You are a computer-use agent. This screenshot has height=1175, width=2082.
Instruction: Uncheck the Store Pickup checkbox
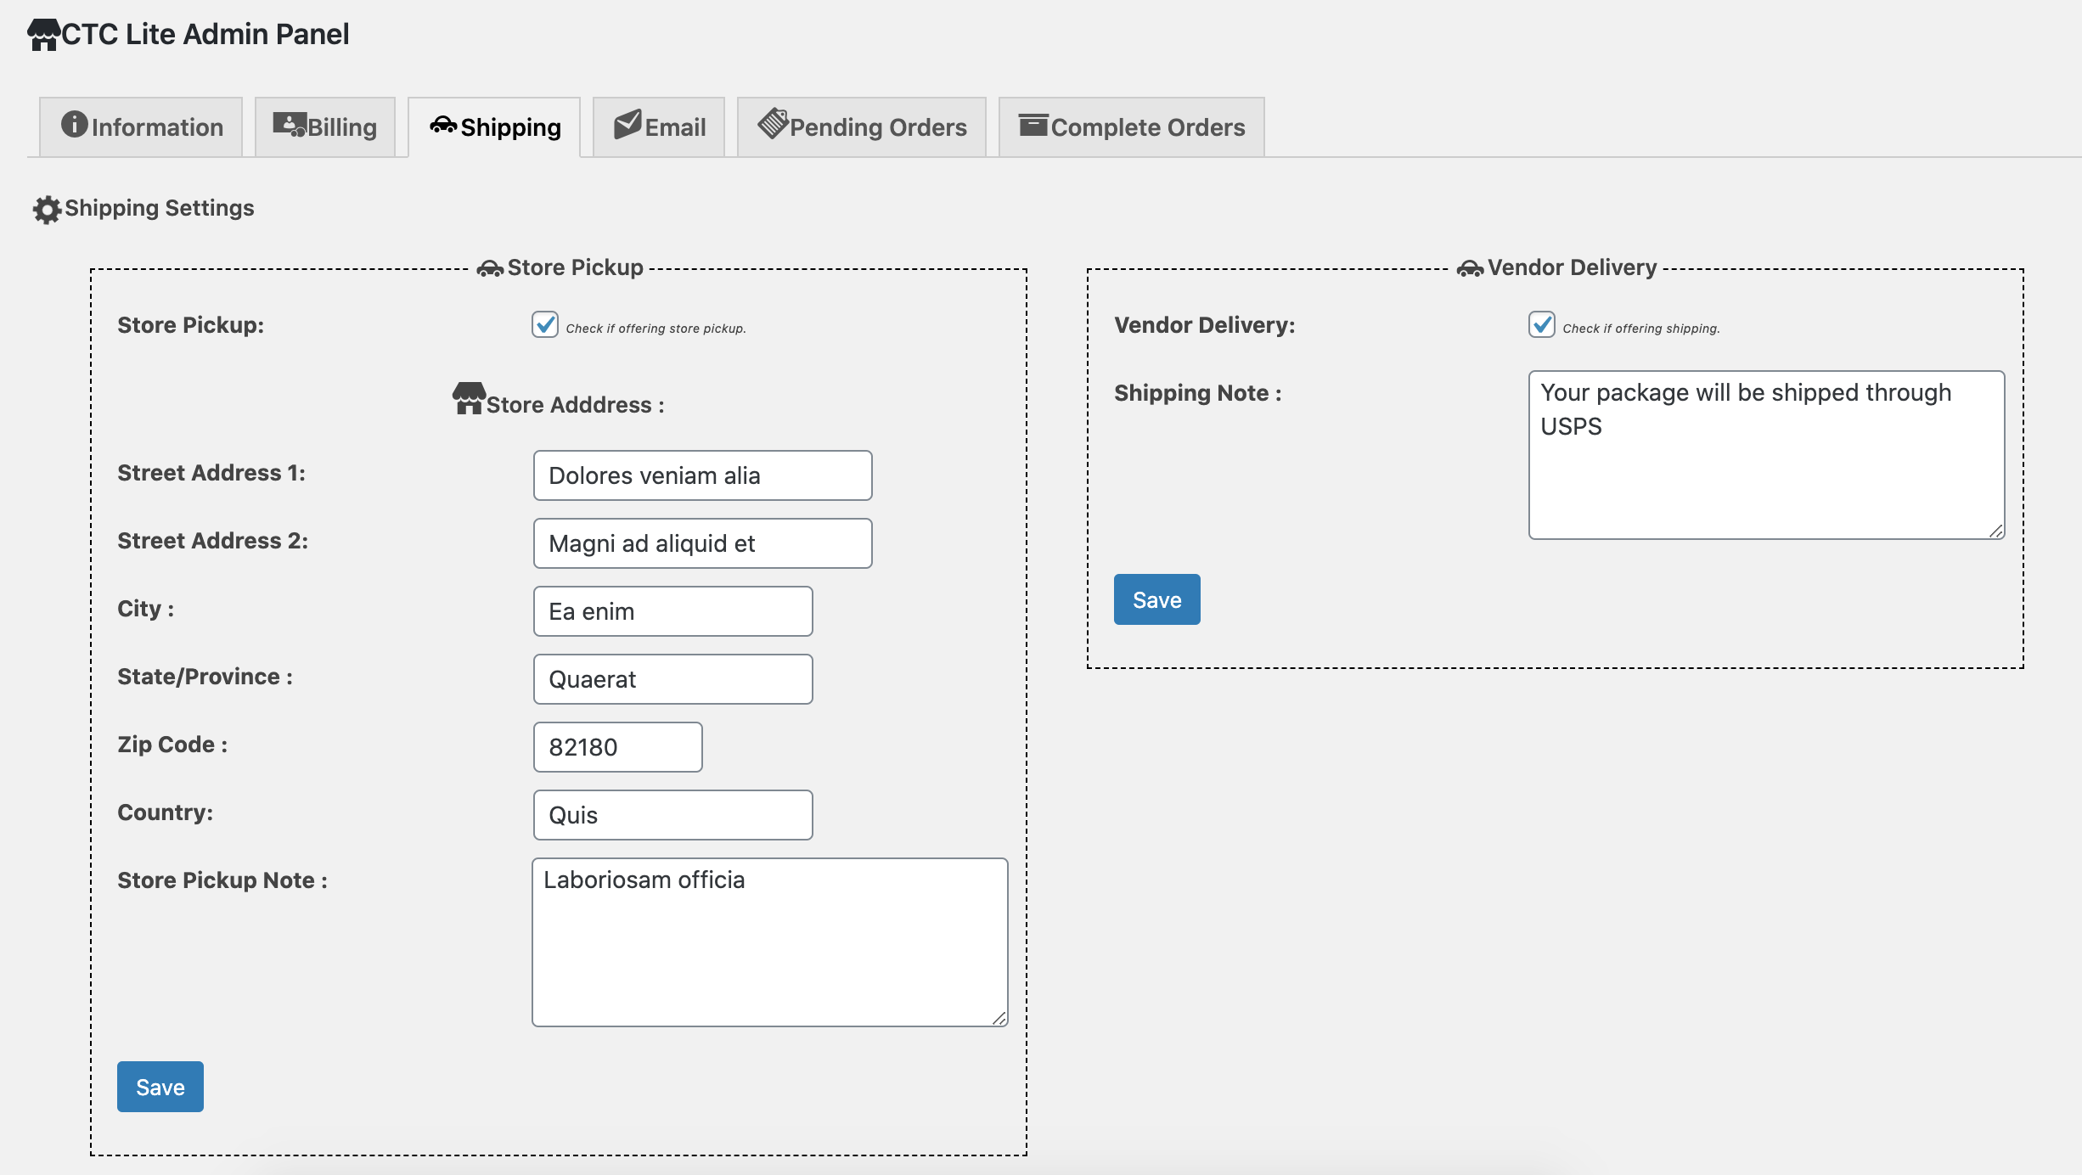coord(545,324)
